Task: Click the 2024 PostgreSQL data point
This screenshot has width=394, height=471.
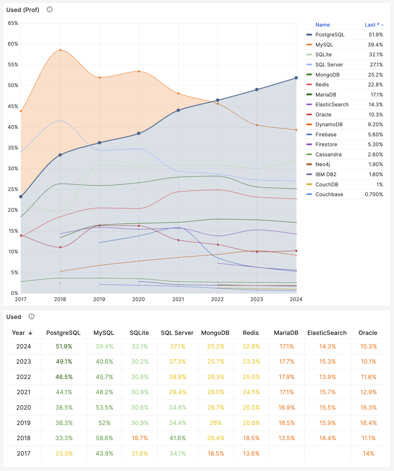Action: click(x=296, y=78)
